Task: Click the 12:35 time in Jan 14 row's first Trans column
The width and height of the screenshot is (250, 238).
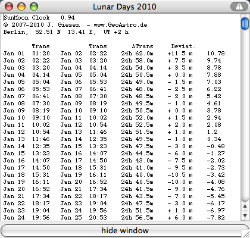Action: tap(41, 146)
